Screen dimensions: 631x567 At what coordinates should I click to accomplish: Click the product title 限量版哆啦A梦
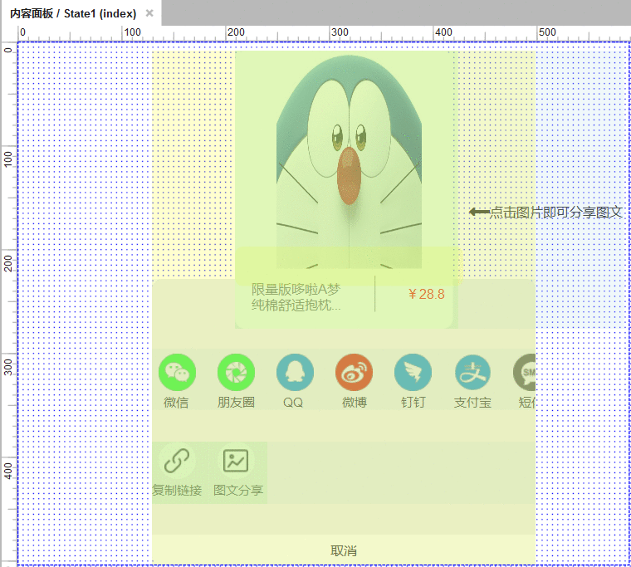click(296, 290)
